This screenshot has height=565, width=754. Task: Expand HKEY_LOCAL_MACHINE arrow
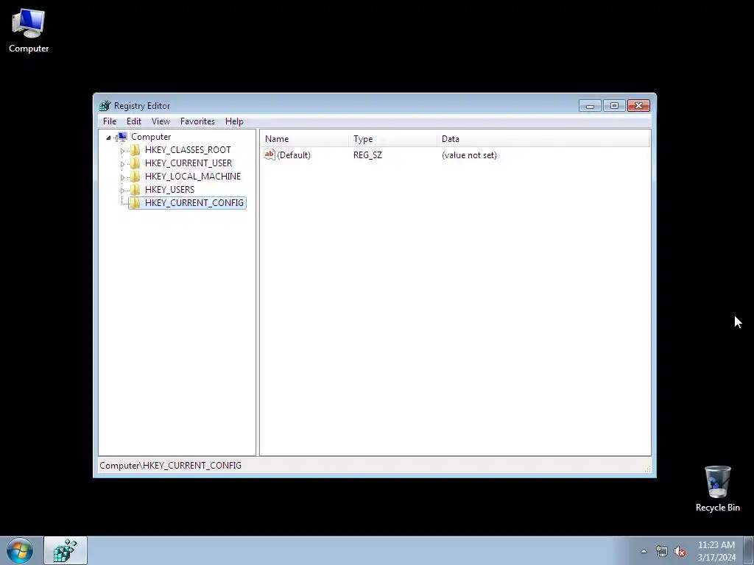tap(122, 177)
